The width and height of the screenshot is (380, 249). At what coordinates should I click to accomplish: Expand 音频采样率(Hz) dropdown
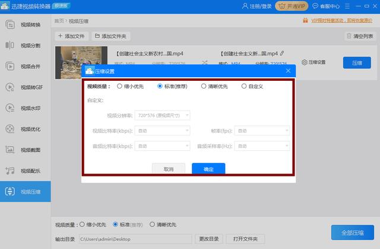(x=262, y=145)
